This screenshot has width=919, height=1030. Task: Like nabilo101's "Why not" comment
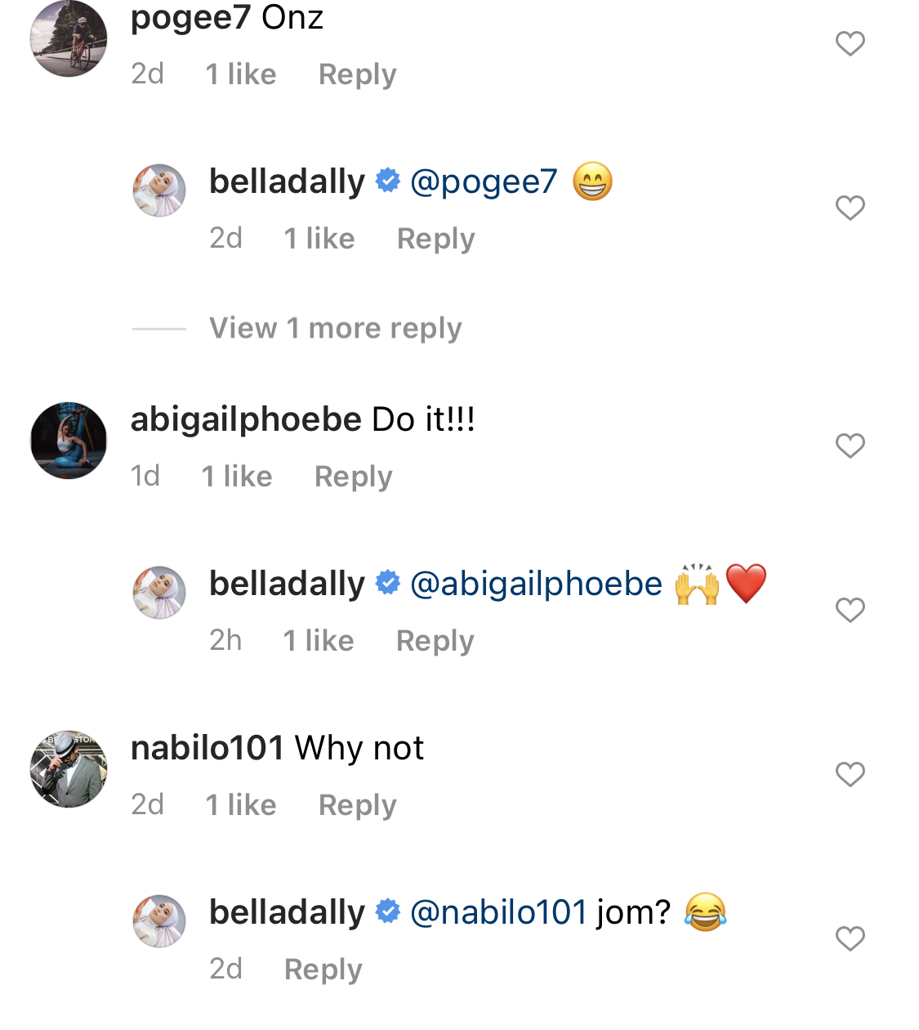point(850,774)
